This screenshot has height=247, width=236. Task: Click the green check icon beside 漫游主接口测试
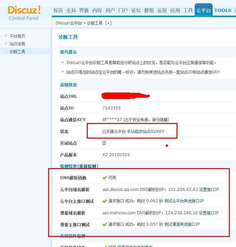[x=105, y=225]
